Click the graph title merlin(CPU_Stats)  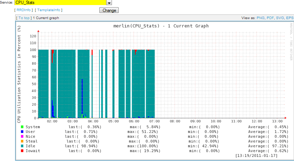(161, 26)
